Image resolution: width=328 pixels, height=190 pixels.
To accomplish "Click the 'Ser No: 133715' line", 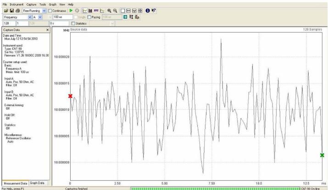I will [x=14, y=52].
